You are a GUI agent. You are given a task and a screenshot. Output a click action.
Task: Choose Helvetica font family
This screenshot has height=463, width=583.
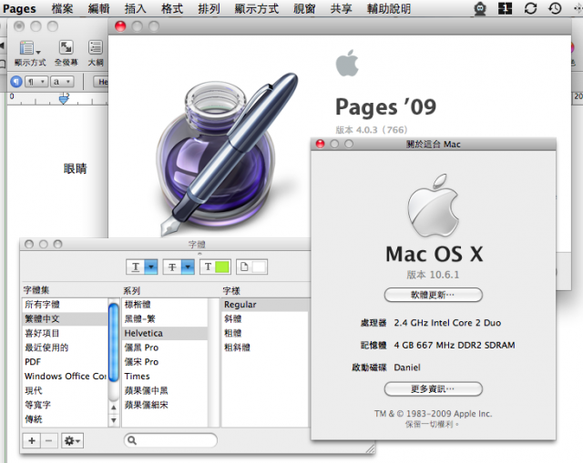(165, 333)
